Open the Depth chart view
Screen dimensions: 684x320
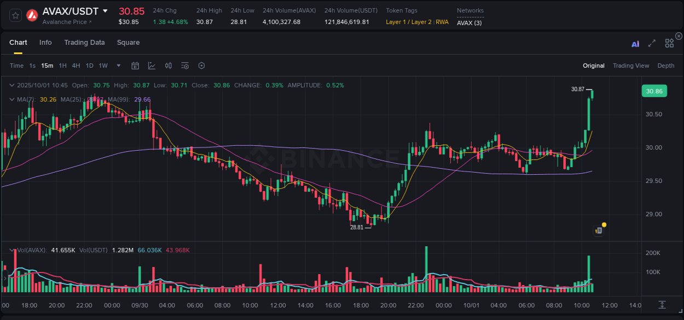(x=665, y=66)
